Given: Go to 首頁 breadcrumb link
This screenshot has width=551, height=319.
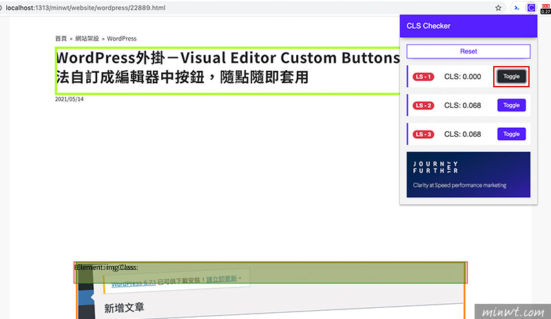Looking at the screenshot, I should click(x=61, y=38).
